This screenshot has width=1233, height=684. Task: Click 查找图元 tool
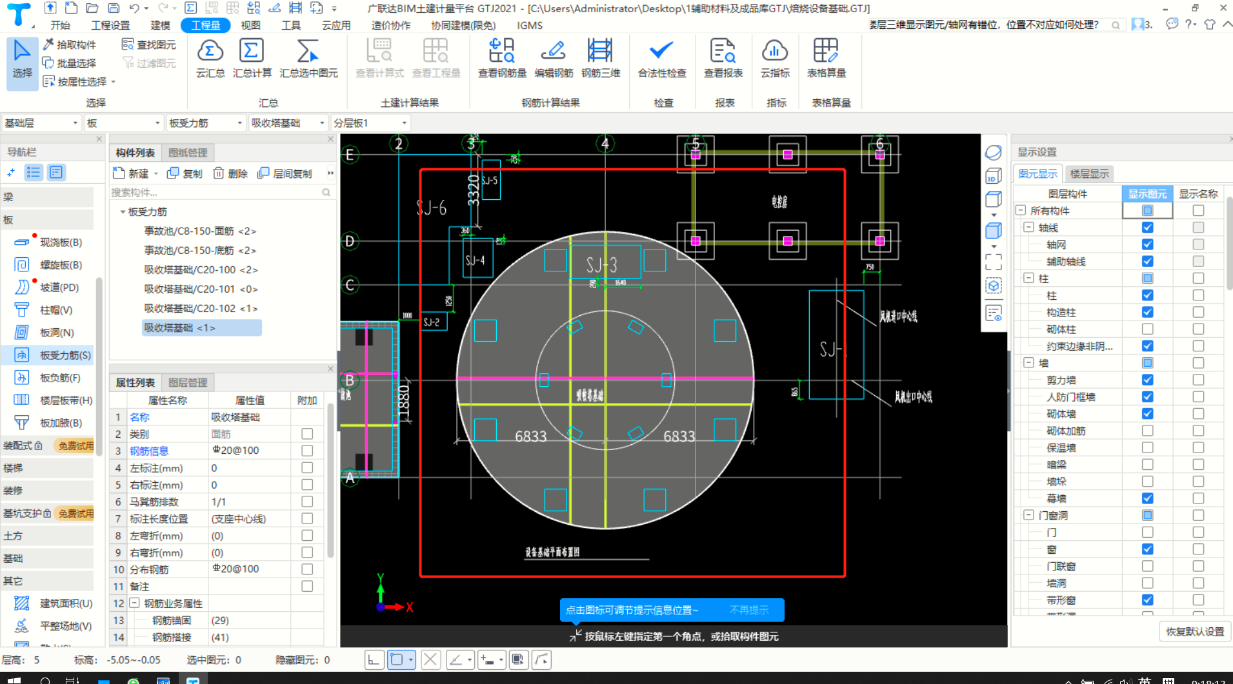(149, 44)
